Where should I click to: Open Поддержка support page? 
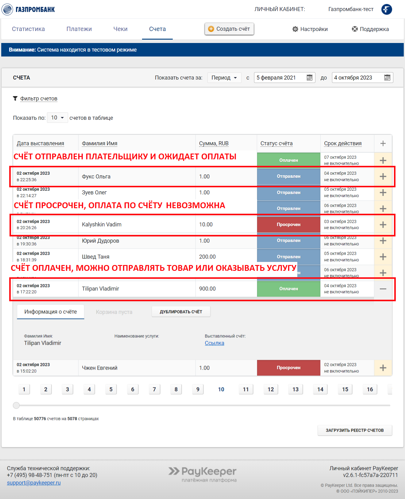coord(370,29)
